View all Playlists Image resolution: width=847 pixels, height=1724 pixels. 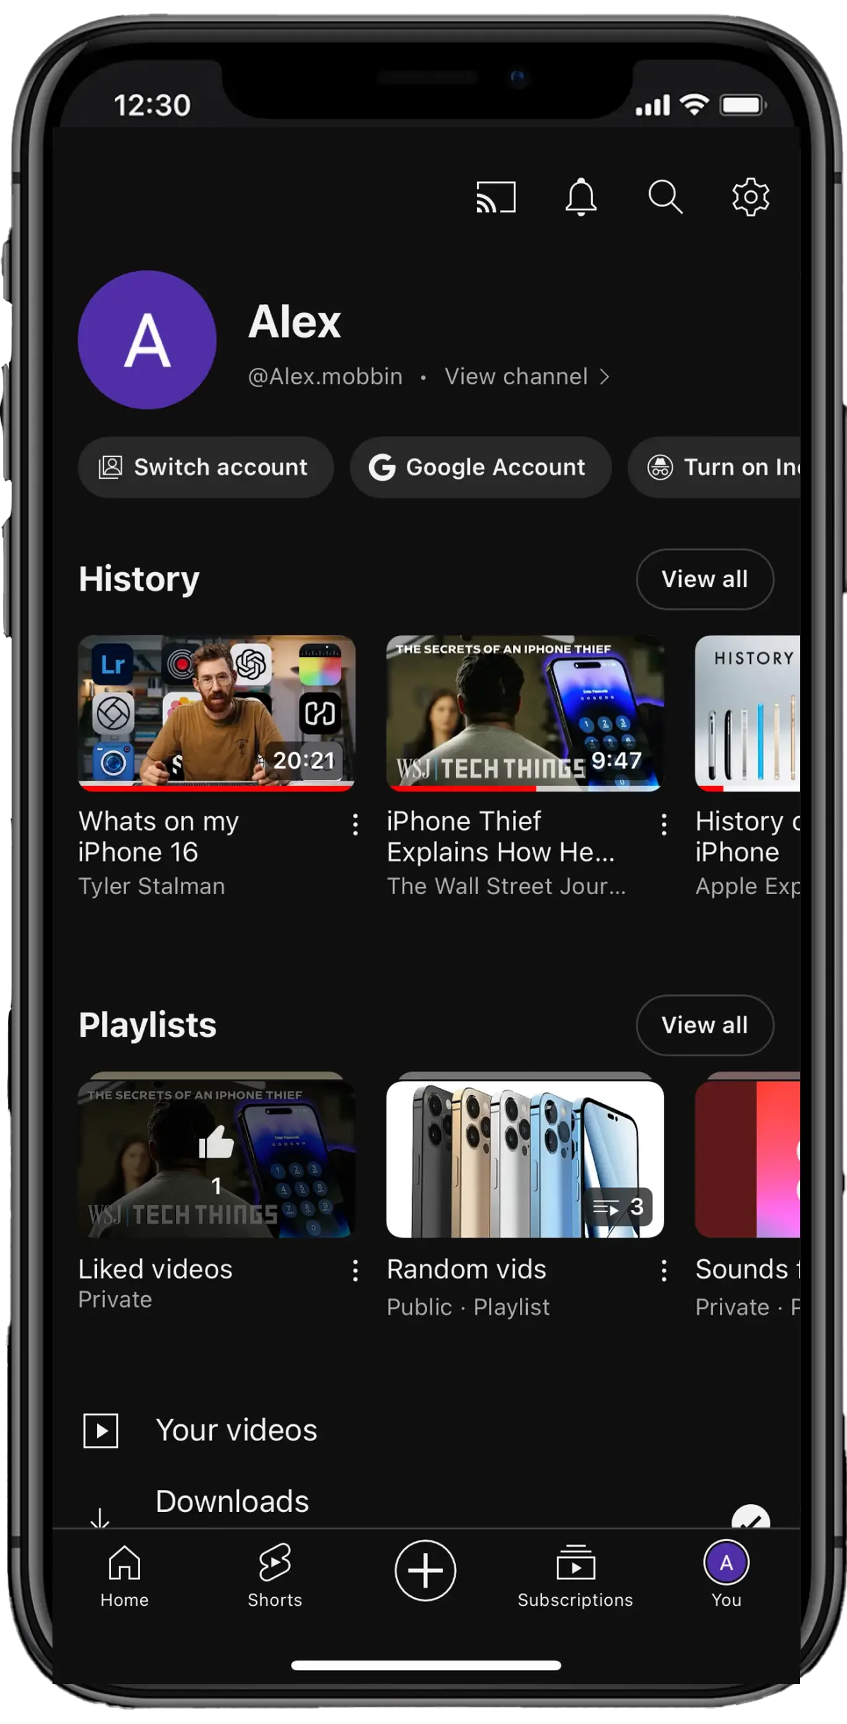tap(704, 1025)
